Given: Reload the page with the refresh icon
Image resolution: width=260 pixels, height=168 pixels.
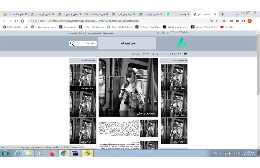Looking at the screenshot, I should (x=16, y=21).
